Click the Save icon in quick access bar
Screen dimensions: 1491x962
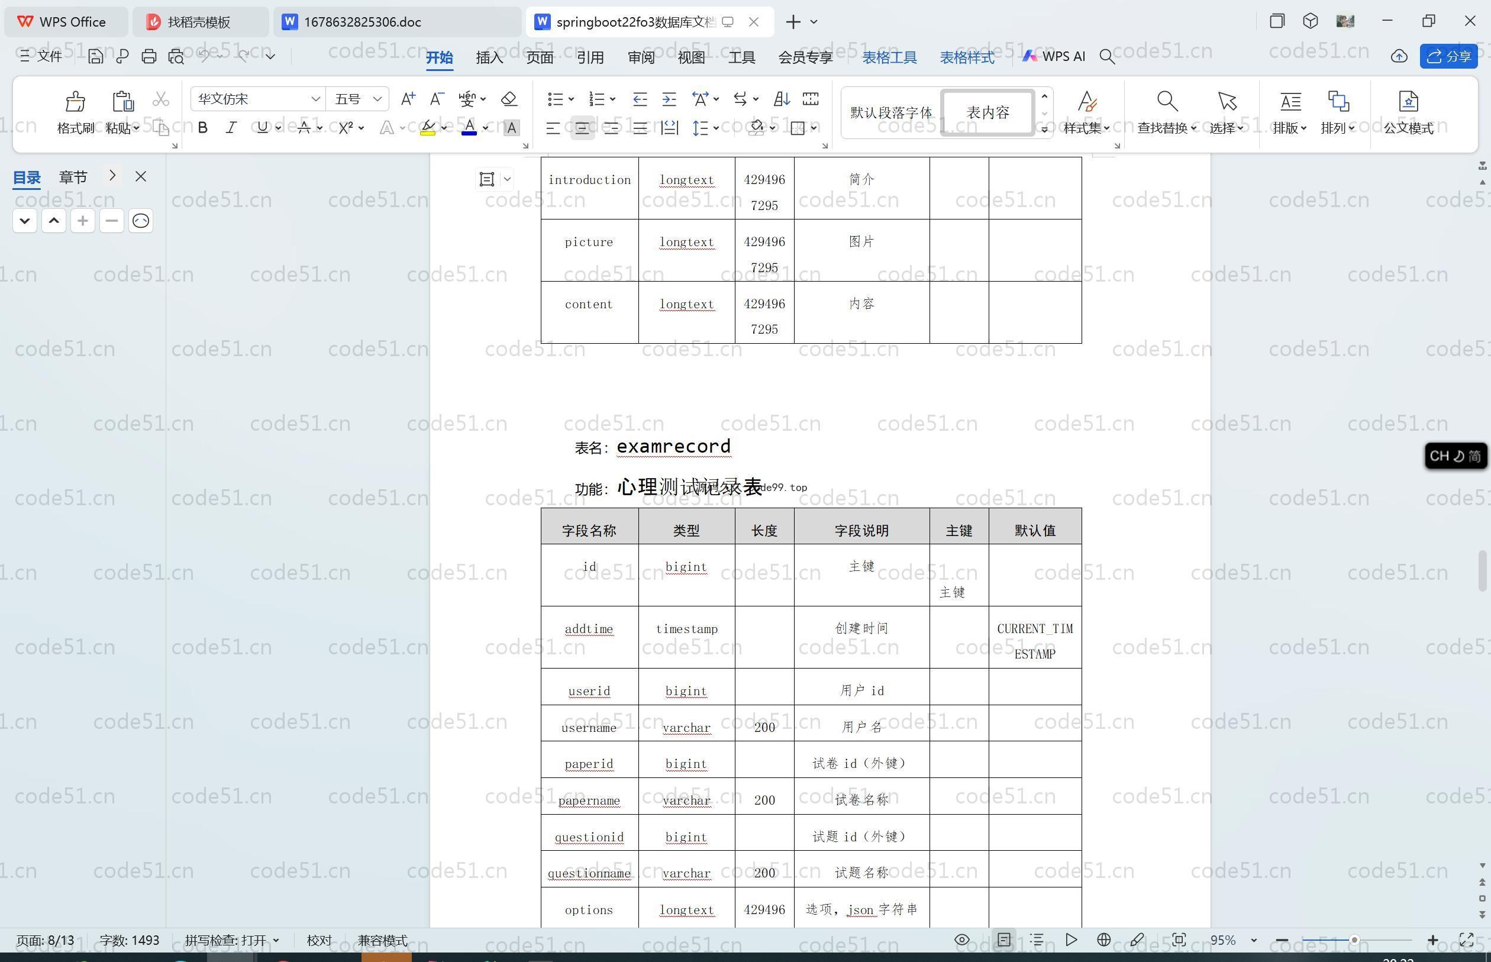click(x=95, y=56)
